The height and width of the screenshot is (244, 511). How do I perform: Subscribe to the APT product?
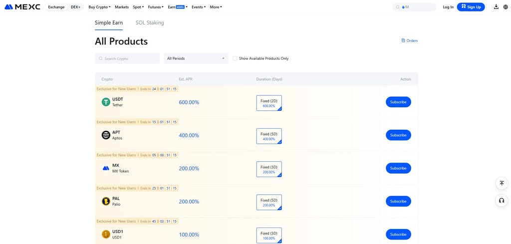point(398,135)
